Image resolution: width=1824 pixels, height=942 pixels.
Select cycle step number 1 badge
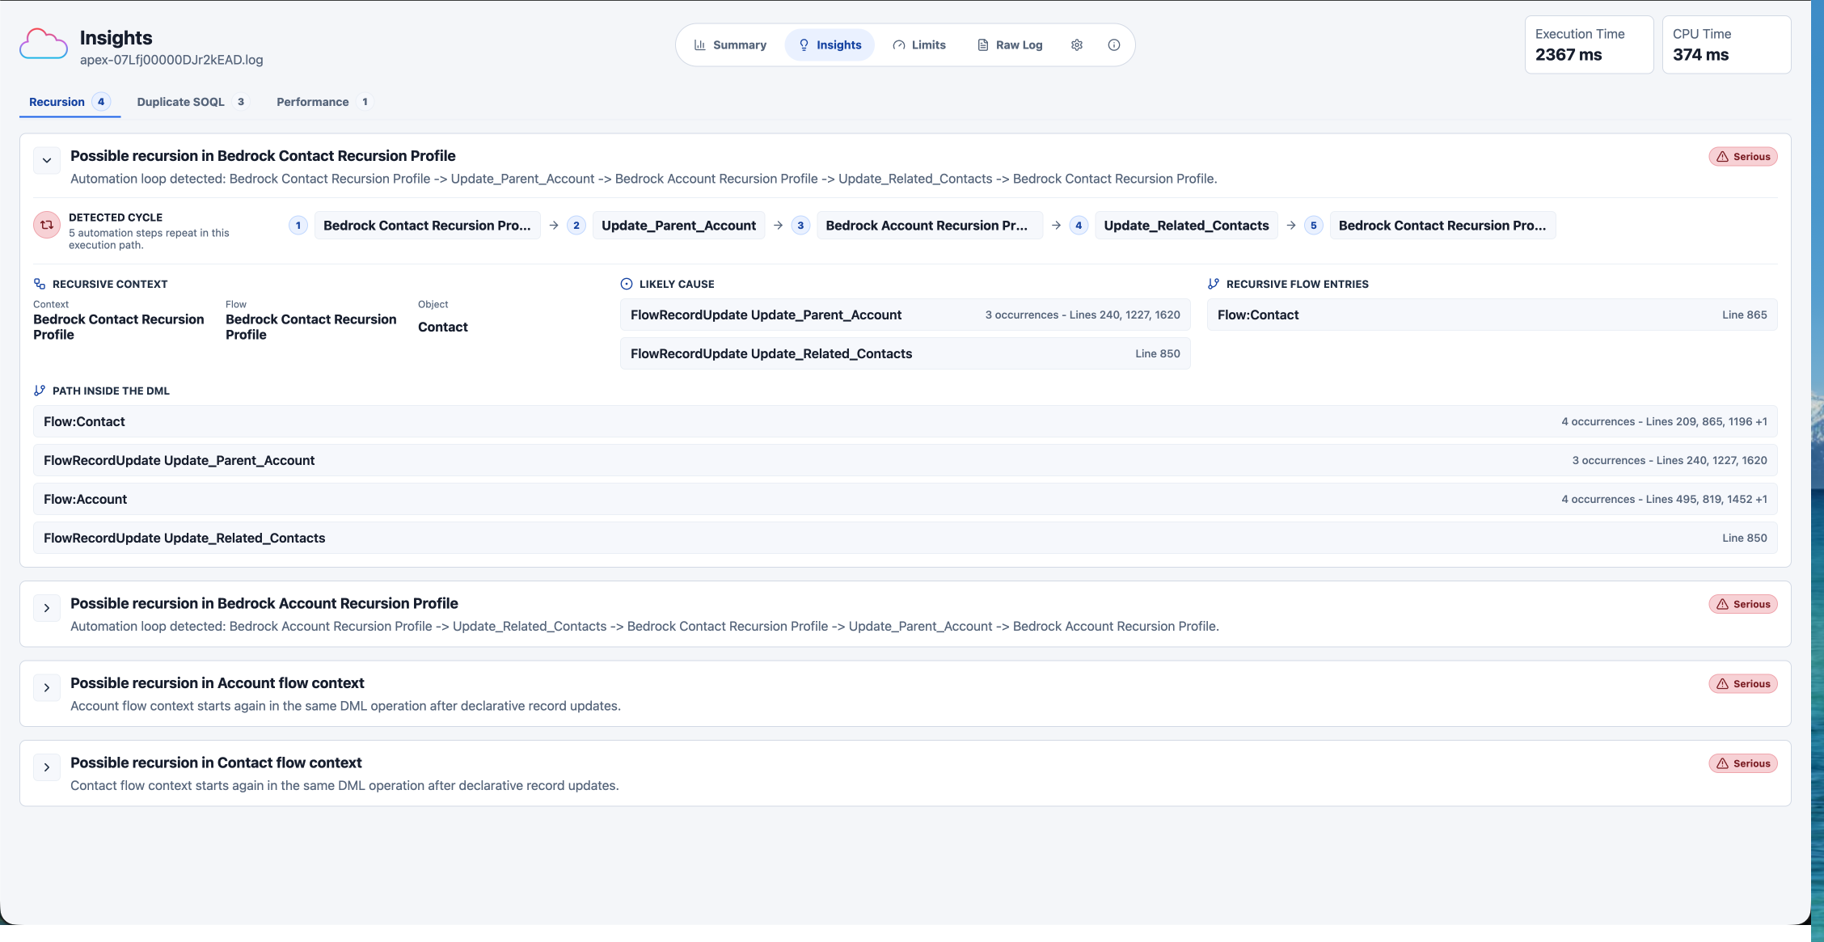(x=298, y=226)
